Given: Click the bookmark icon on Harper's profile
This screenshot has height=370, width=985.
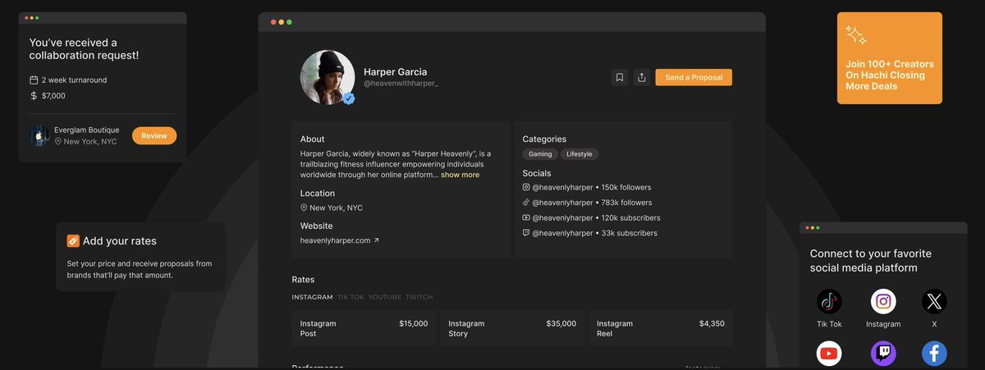Looking at the screenshot, I should click(620, 77).
